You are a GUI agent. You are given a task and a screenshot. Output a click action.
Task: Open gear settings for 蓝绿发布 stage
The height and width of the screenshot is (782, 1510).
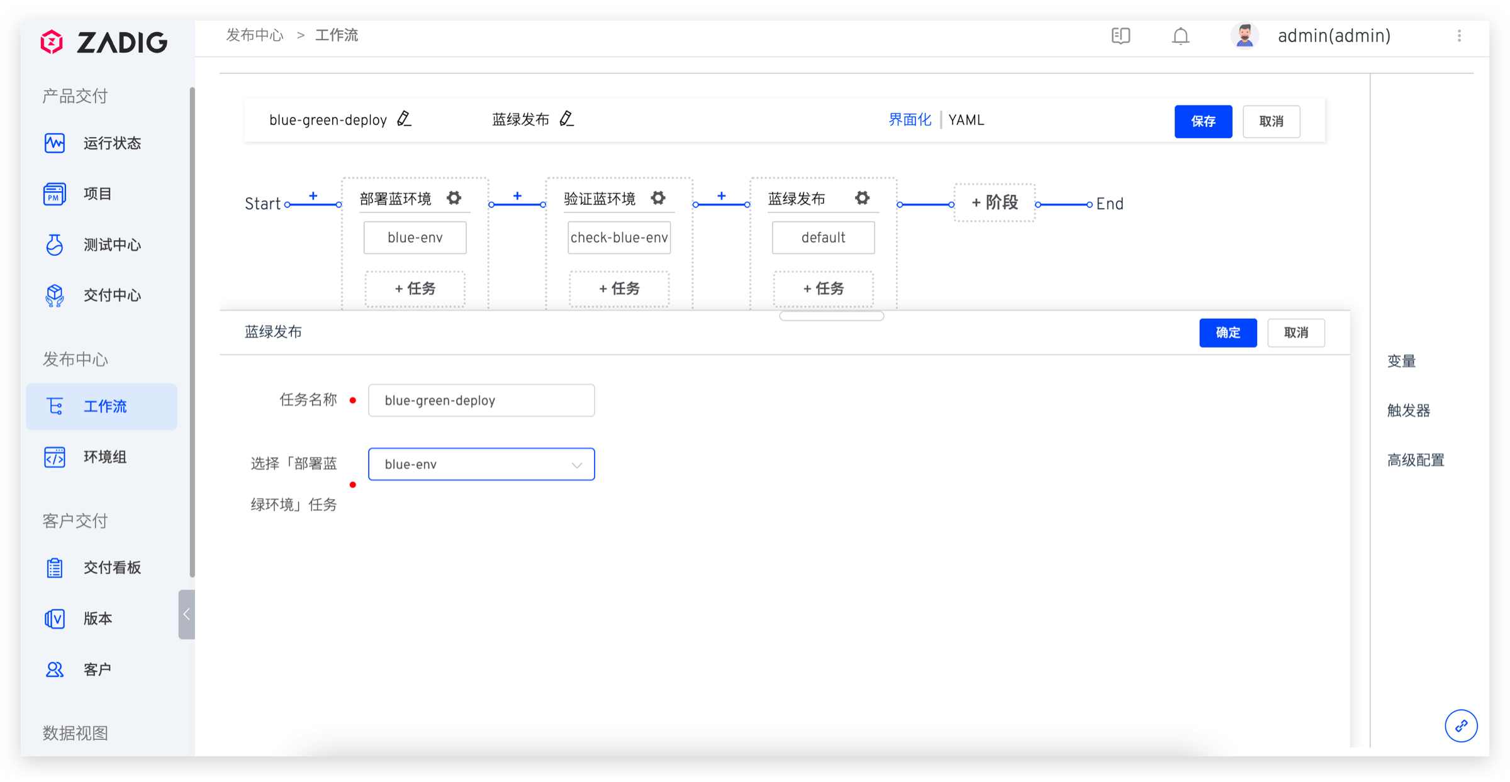862,198
